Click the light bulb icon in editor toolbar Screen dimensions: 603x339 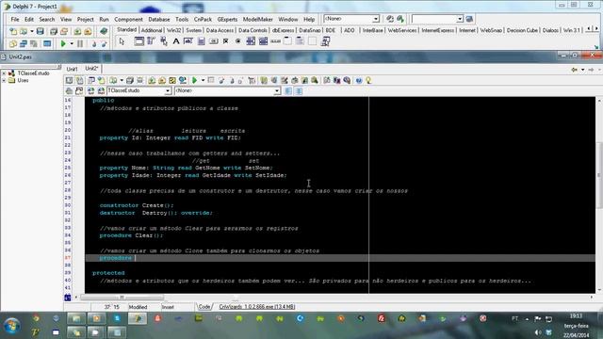[x=368, y=80]
